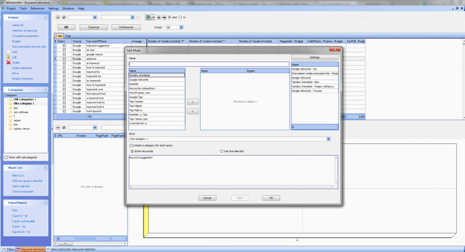
Task: Toggle 'Show with subcategories' checkbox
Action: point(6,157)
